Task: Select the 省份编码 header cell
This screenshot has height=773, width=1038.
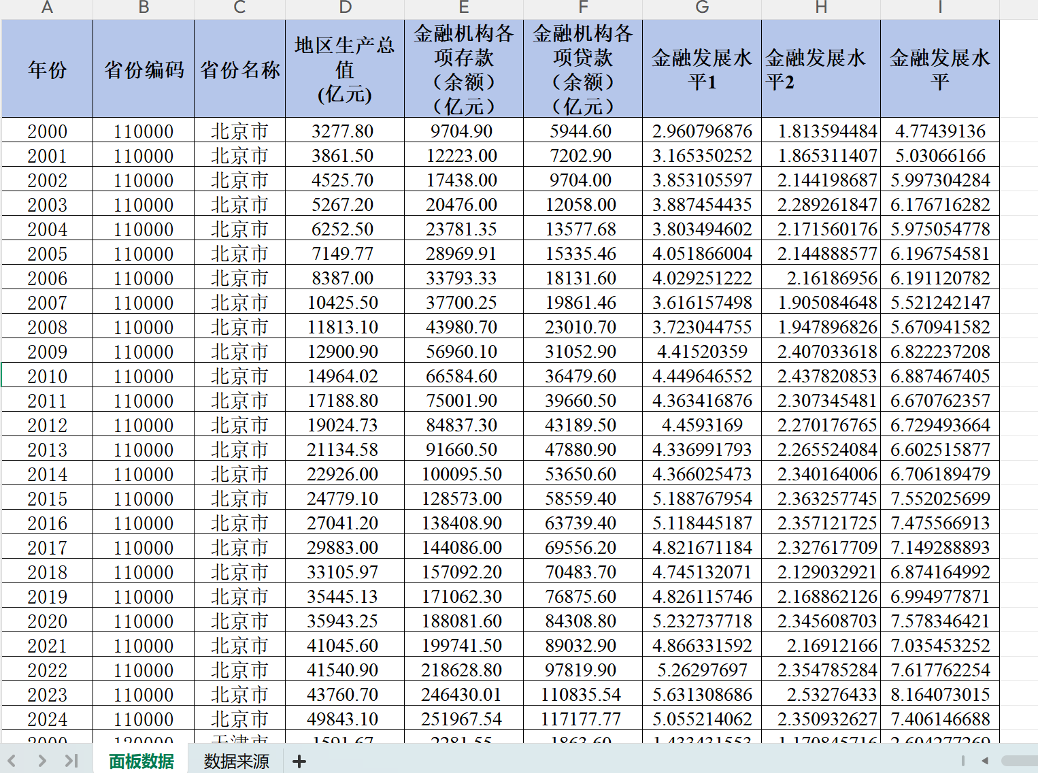Action: (x=144, y=69)
